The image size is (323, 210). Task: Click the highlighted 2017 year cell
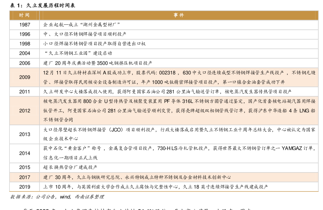coord(25,177)
